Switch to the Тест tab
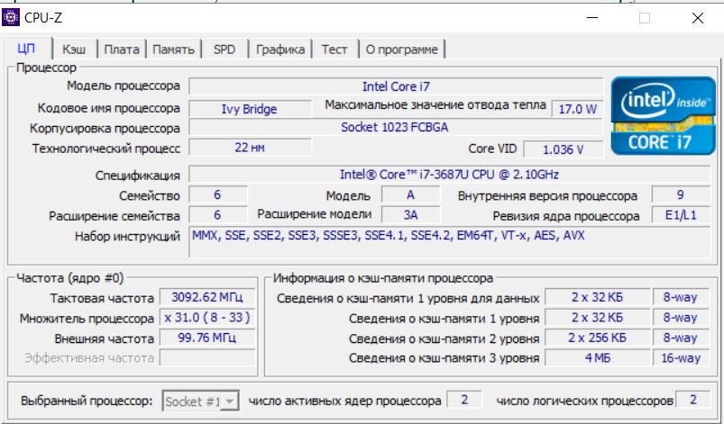Viewport: 724px width, 424px height. (335, 49)
